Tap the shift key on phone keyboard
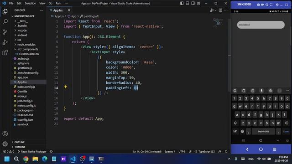Image resolution: width=292 pixels, height=164 pixels. tap(235, 123)
